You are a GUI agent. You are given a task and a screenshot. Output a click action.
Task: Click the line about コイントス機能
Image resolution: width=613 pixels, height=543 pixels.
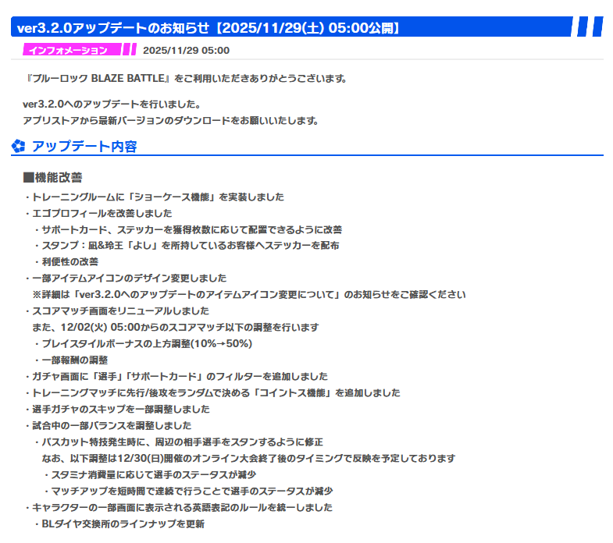(213, 393)
